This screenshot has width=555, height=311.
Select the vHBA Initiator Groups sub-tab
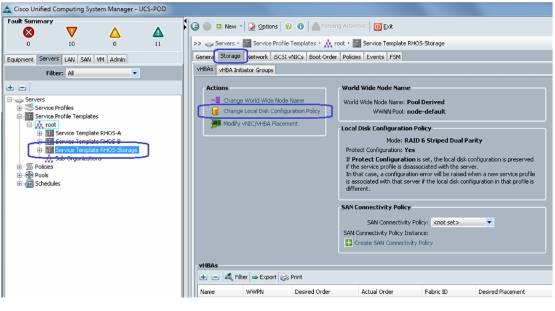246,70
